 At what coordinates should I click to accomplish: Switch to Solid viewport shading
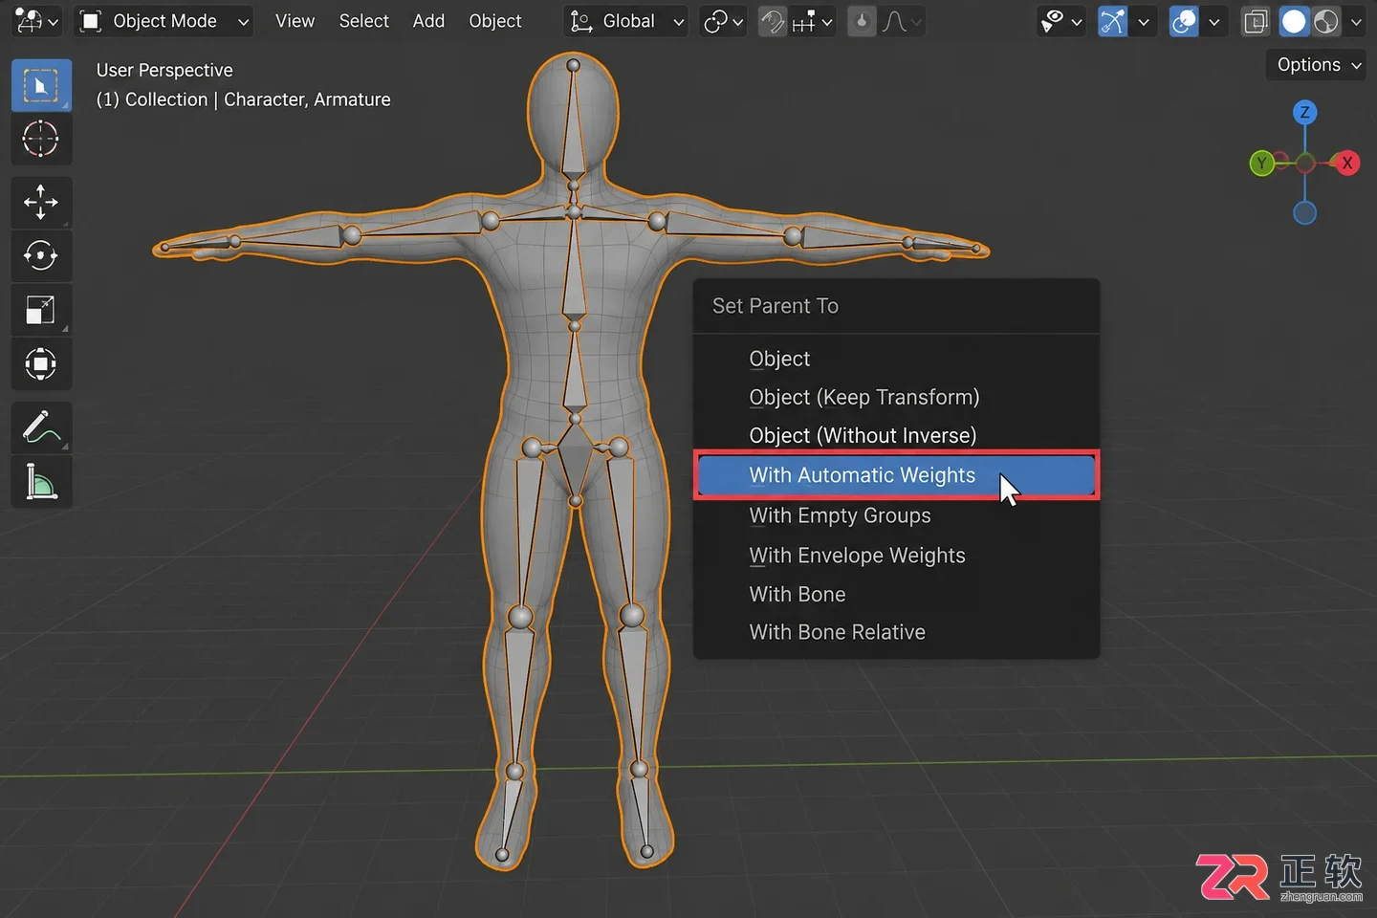[x=1294, y=21]
